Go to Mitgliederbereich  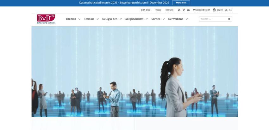tap(202, 10)
